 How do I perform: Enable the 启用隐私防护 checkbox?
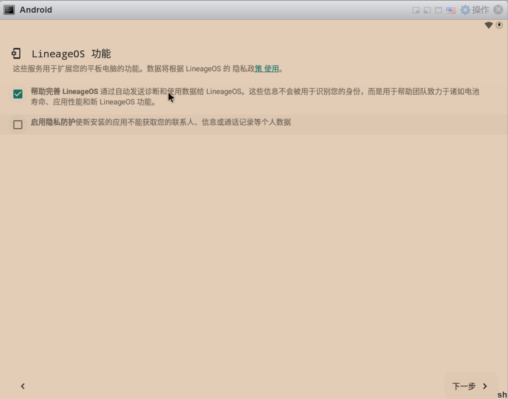[18, 125]
